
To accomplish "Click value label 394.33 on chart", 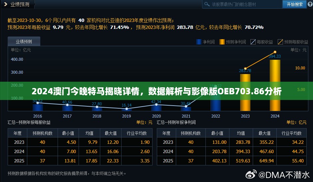I will (275, 56).
